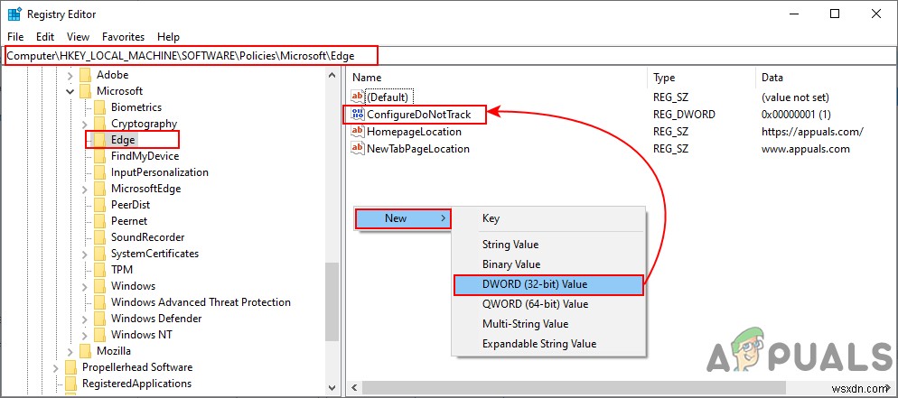Click the NewTabPageLocation string value icon
Screen dimensions: 898x398
pyautogui.click(x=358, y=149)
